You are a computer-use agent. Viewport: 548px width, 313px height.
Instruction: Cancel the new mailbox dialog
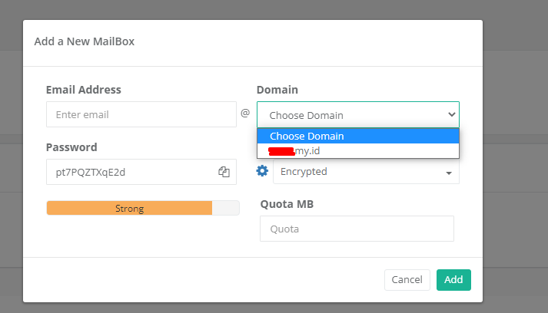click(x=407, y=280)
